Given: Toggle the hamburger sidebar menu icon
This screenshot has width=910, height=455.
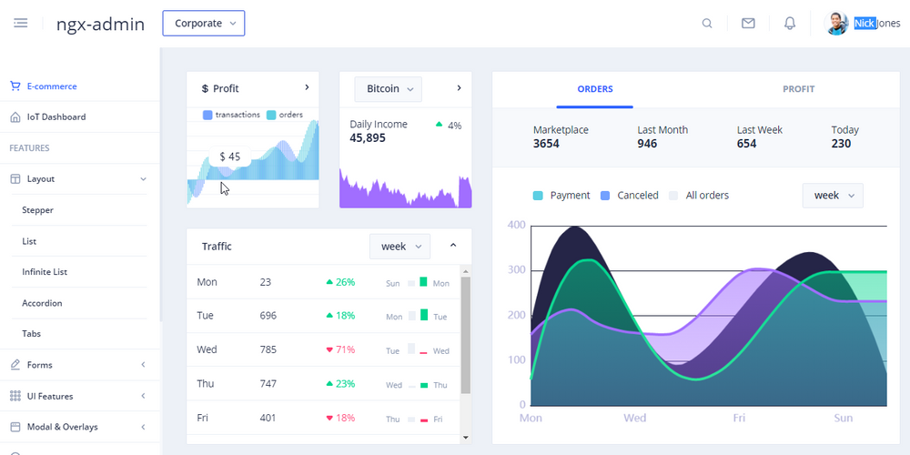Looking at the screenshot, I should [x=21, y=24].
